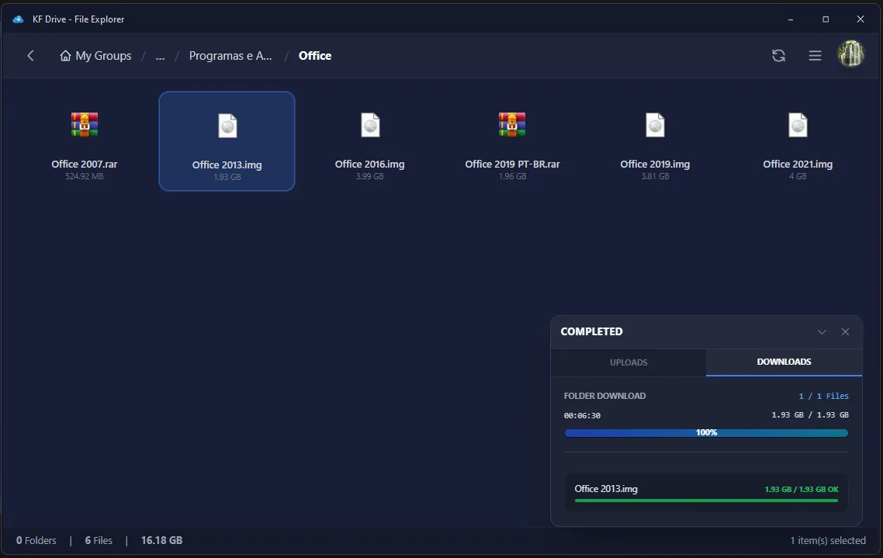Click the selected Office 2013.img file
The image size is (883, 558).
227,141
